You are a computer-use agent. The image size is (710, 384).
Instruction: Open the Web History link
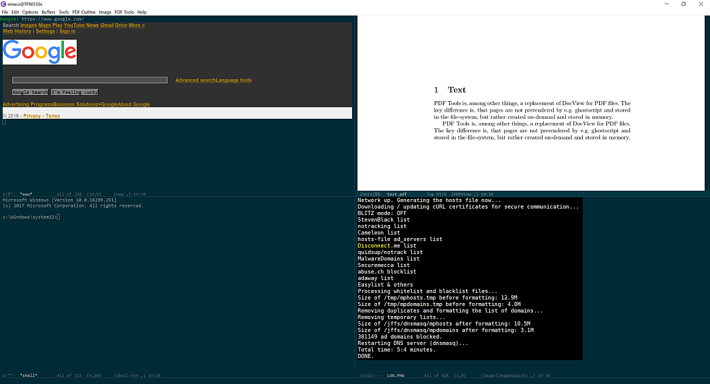coord(17,31)
